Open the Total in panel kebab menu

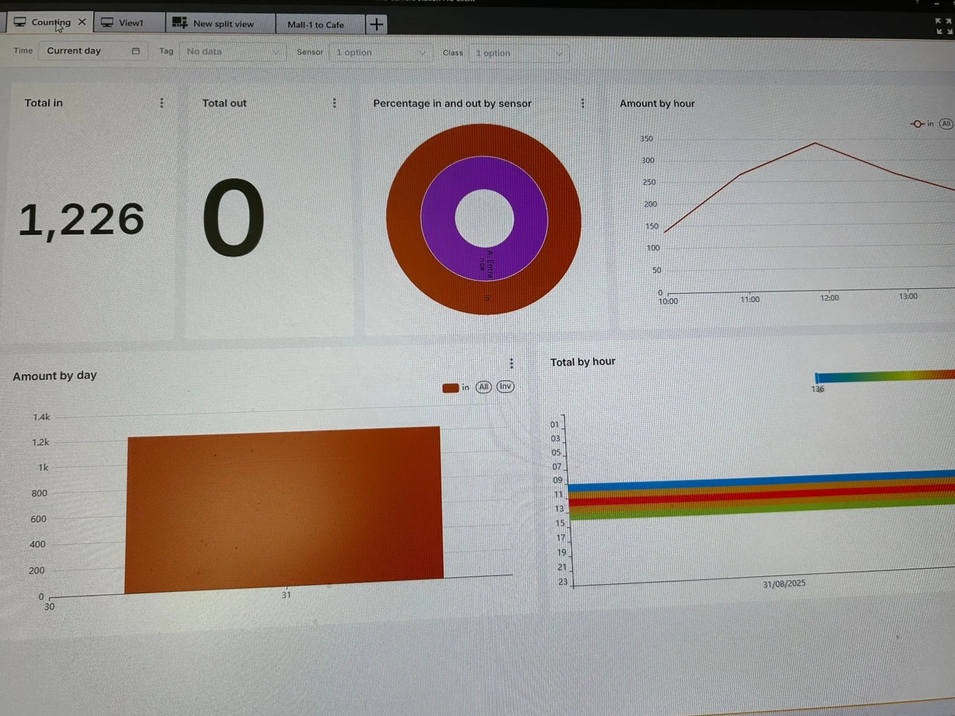click(161, 103)
